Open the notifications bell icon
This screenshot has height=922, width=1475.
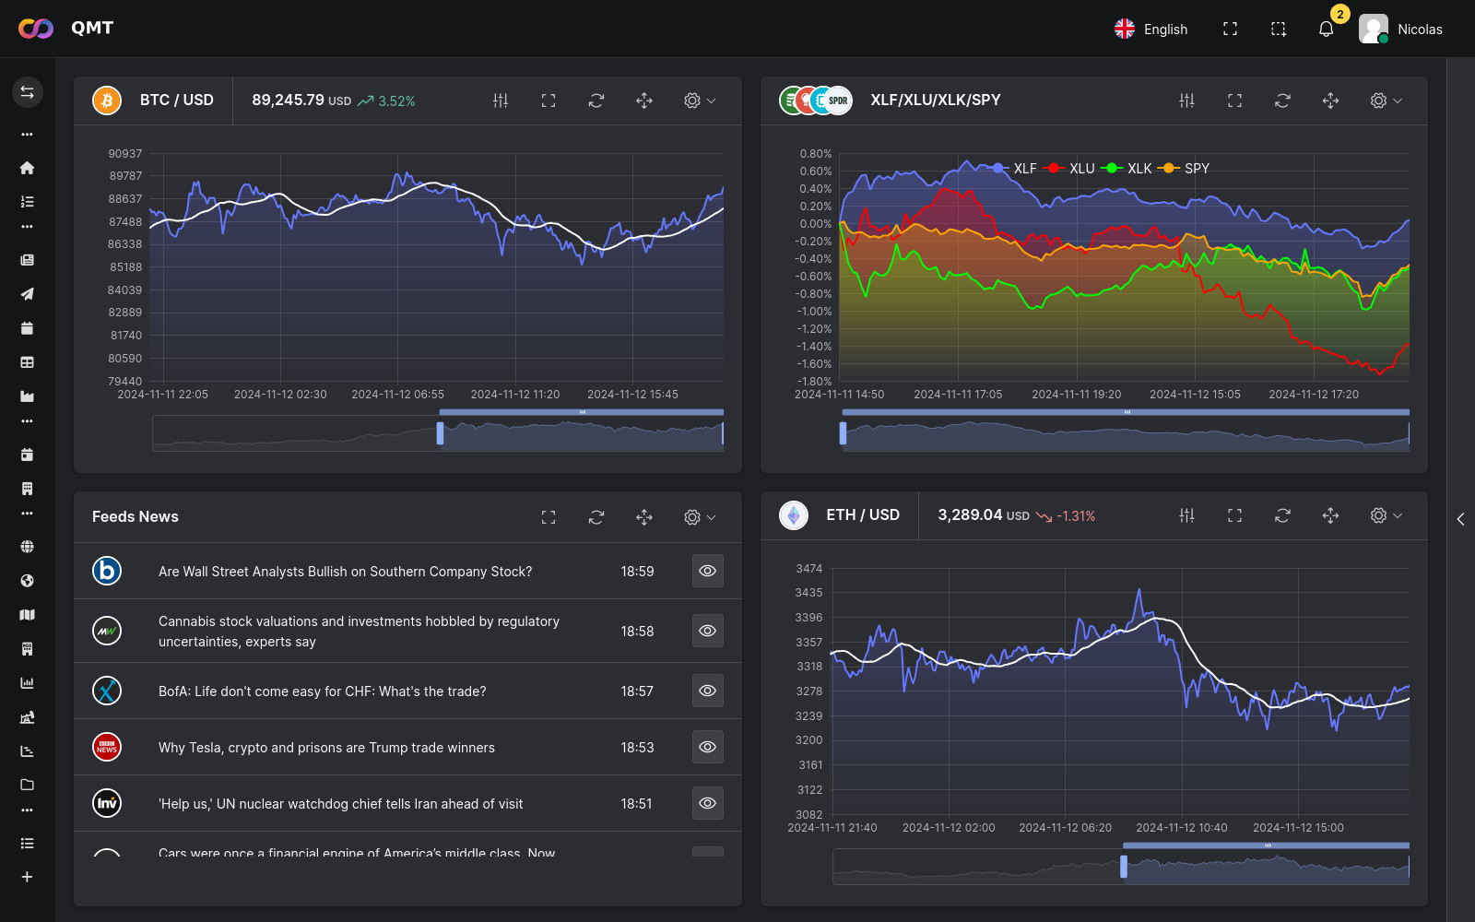click(1326, 29)
